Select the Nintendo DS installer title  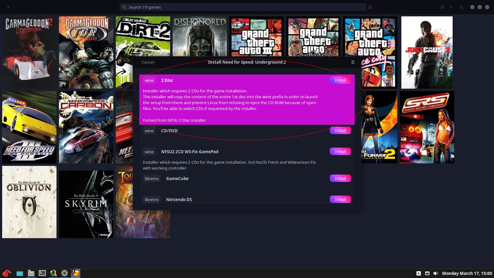(179, 200)
